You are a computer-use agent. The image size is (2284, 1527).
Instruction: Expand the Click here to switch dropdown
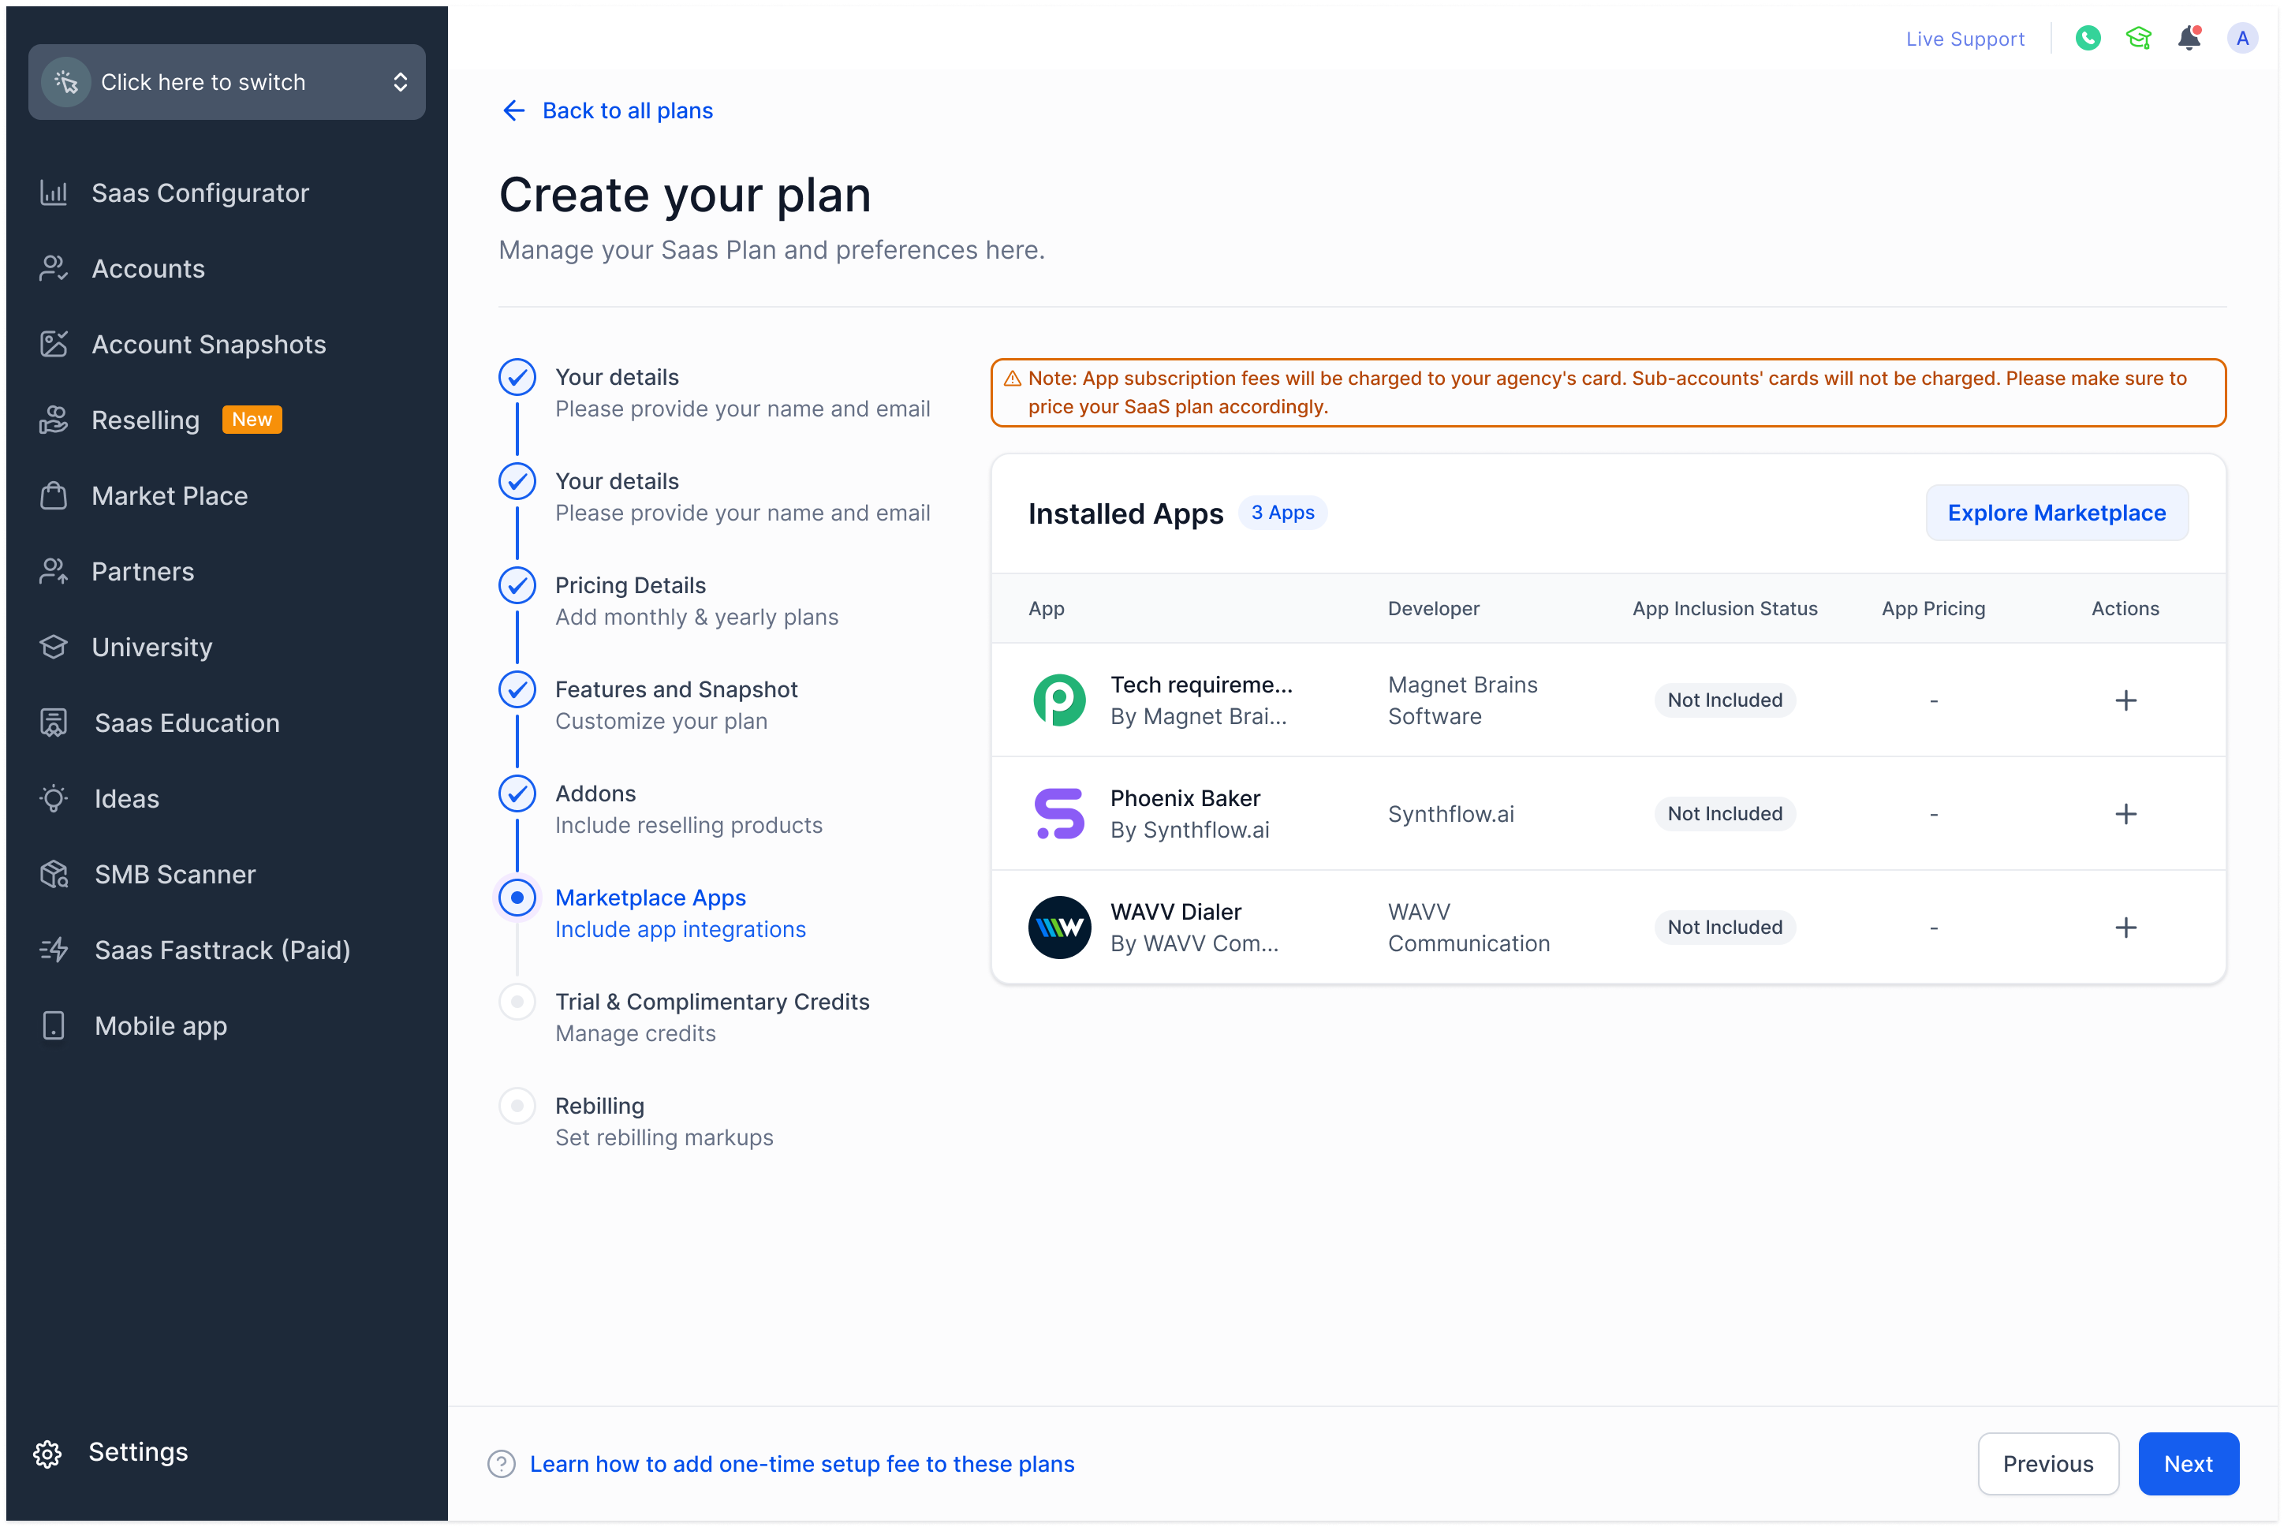[227, 82]
